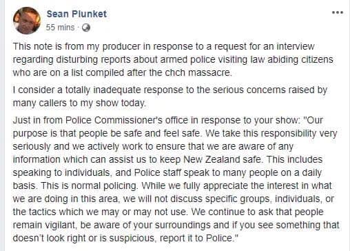Click the line starting "remain vigilant, be aware"
Image resolution: width=350 pixels, height=251 pixels.
pyautogui.click(x=176, y=225)
